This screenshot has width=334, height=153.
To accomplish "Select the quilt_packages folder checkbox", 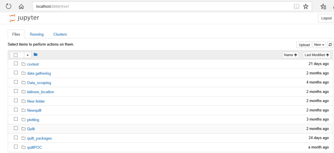I will point(16,137).
